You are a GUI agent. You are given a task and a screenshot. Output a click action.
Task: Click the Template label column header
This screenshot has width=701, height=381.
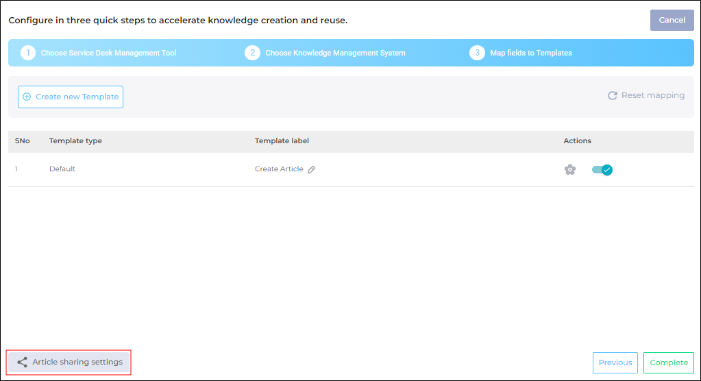pos(282,141)
